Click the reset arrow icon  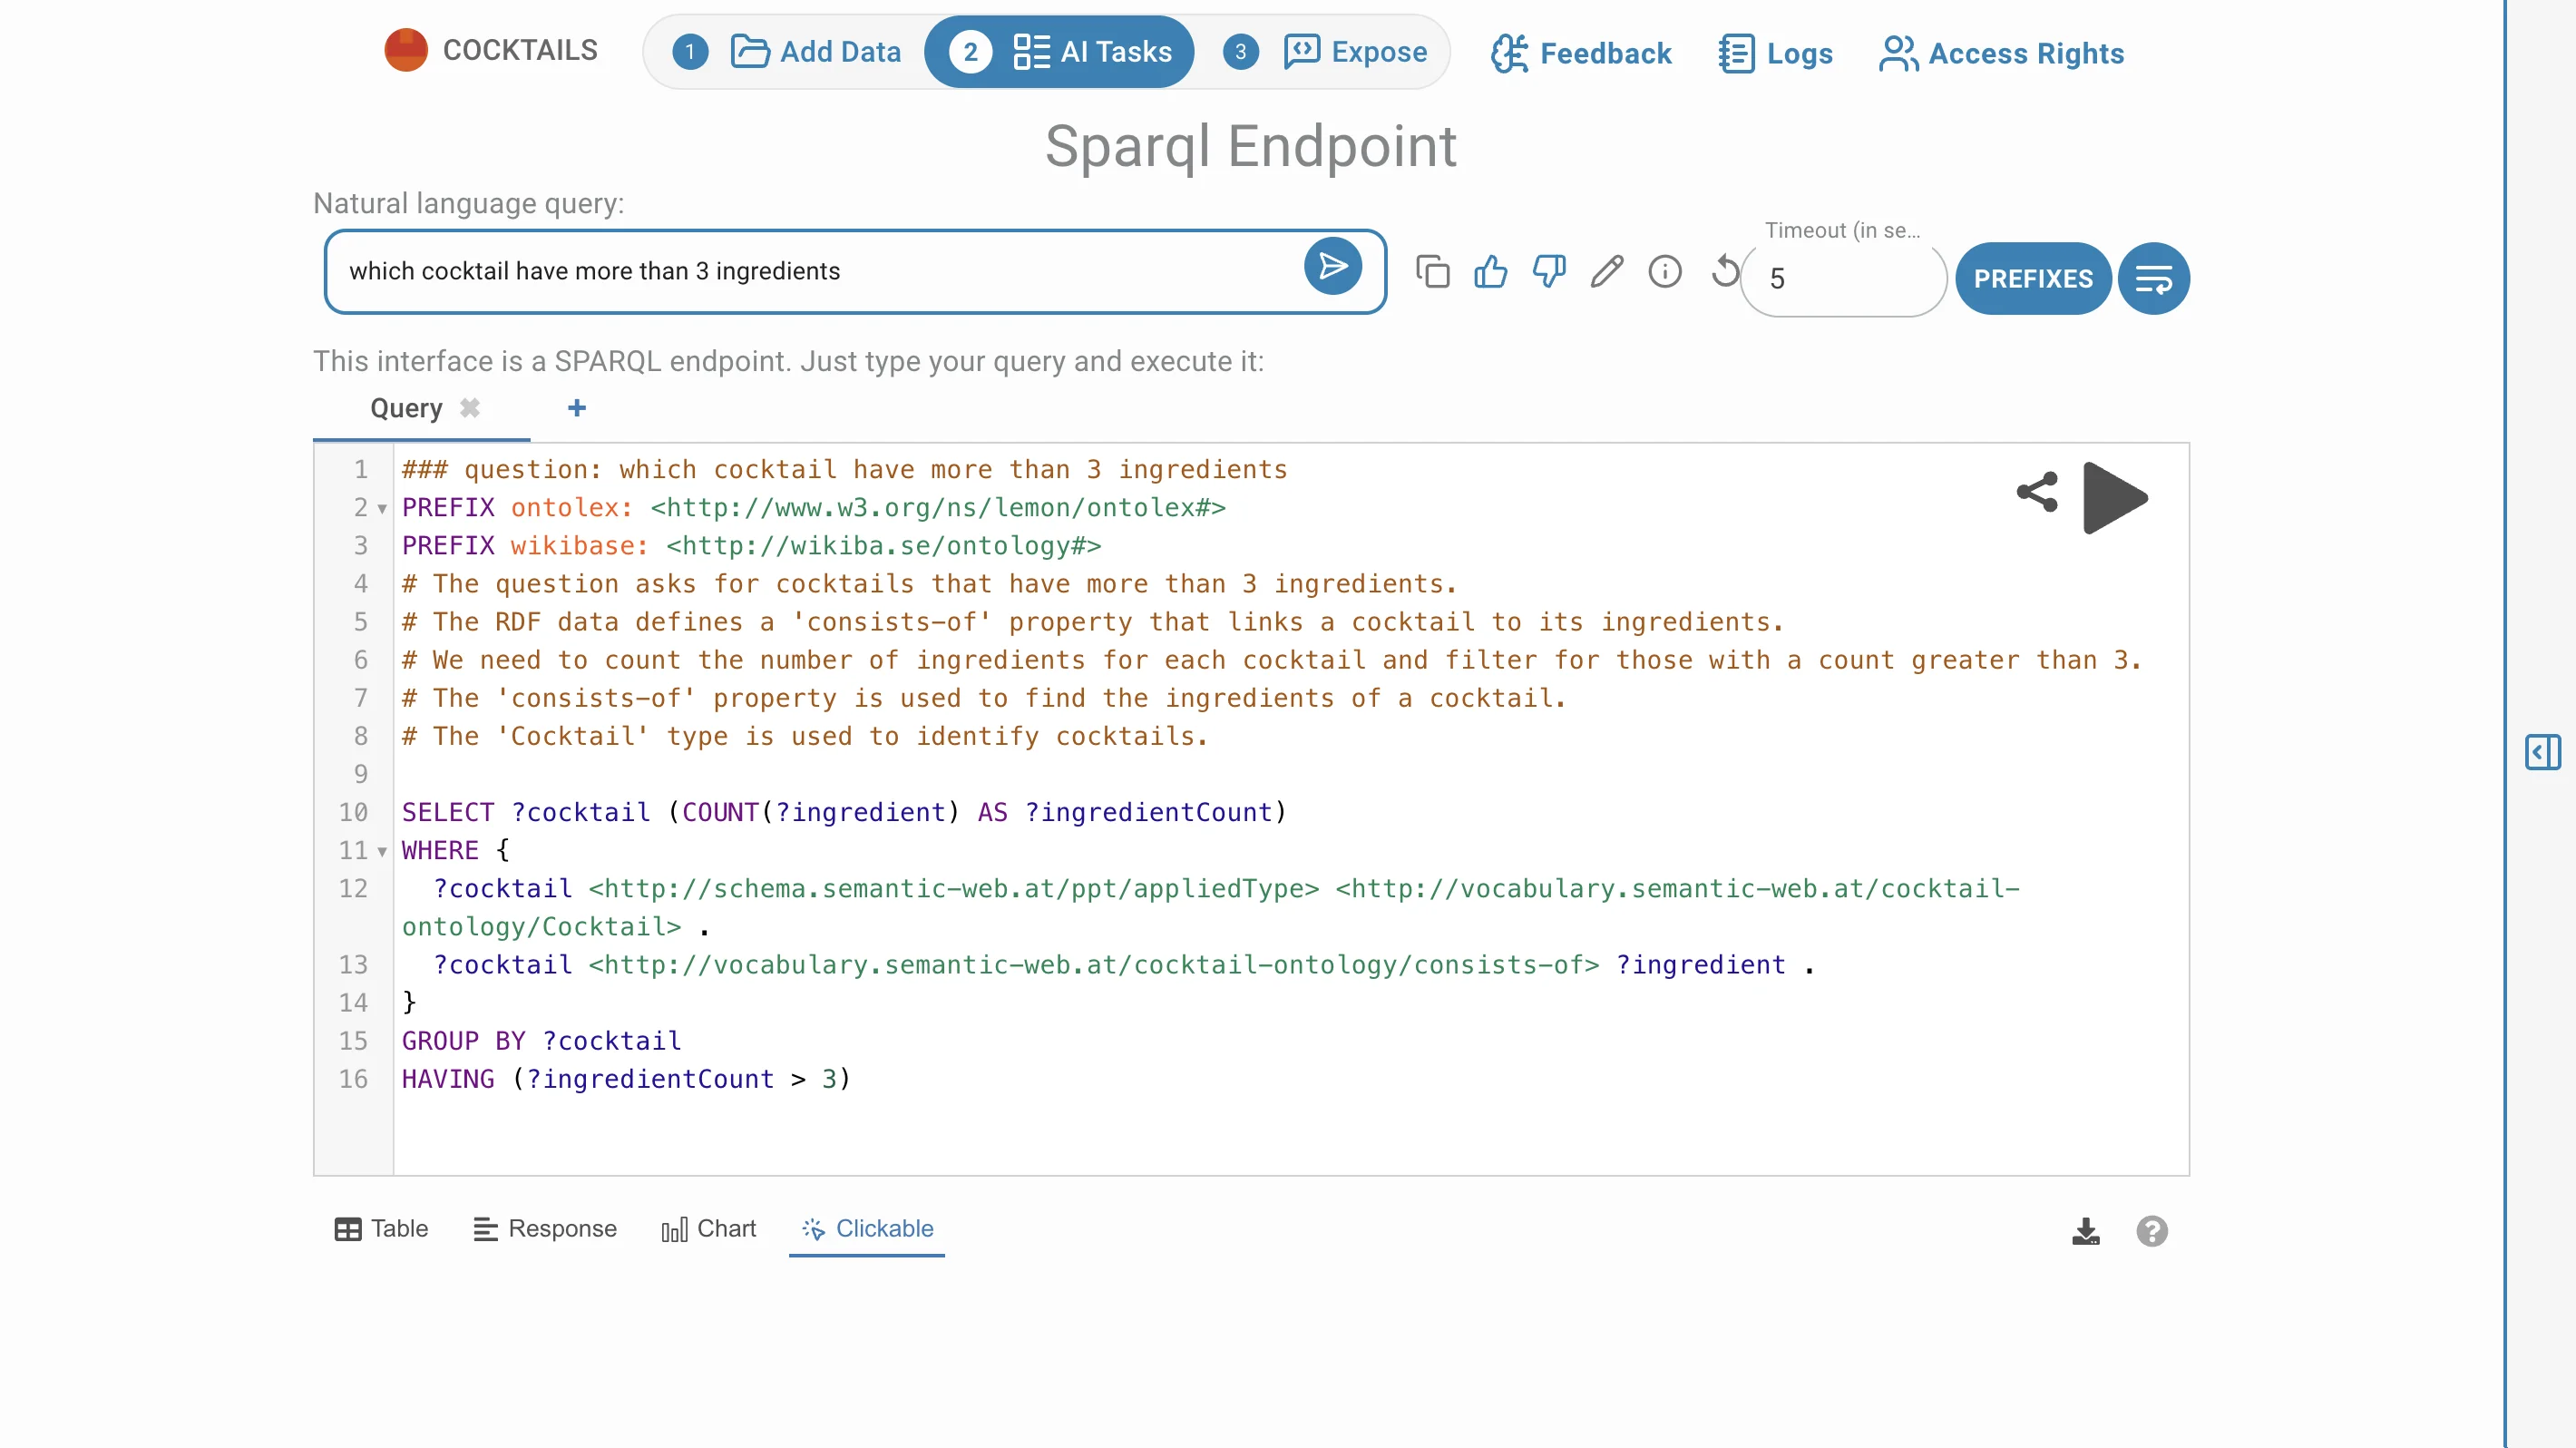[1724, 271]
